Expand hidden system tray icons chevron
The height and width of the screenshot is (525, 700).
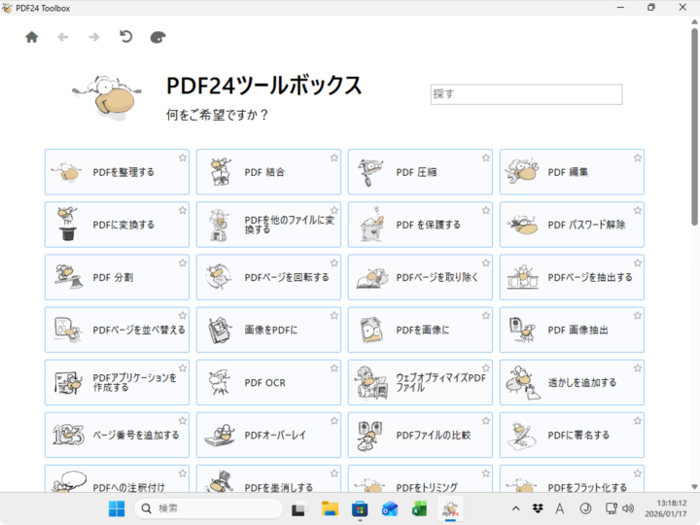tap(515, 508)
